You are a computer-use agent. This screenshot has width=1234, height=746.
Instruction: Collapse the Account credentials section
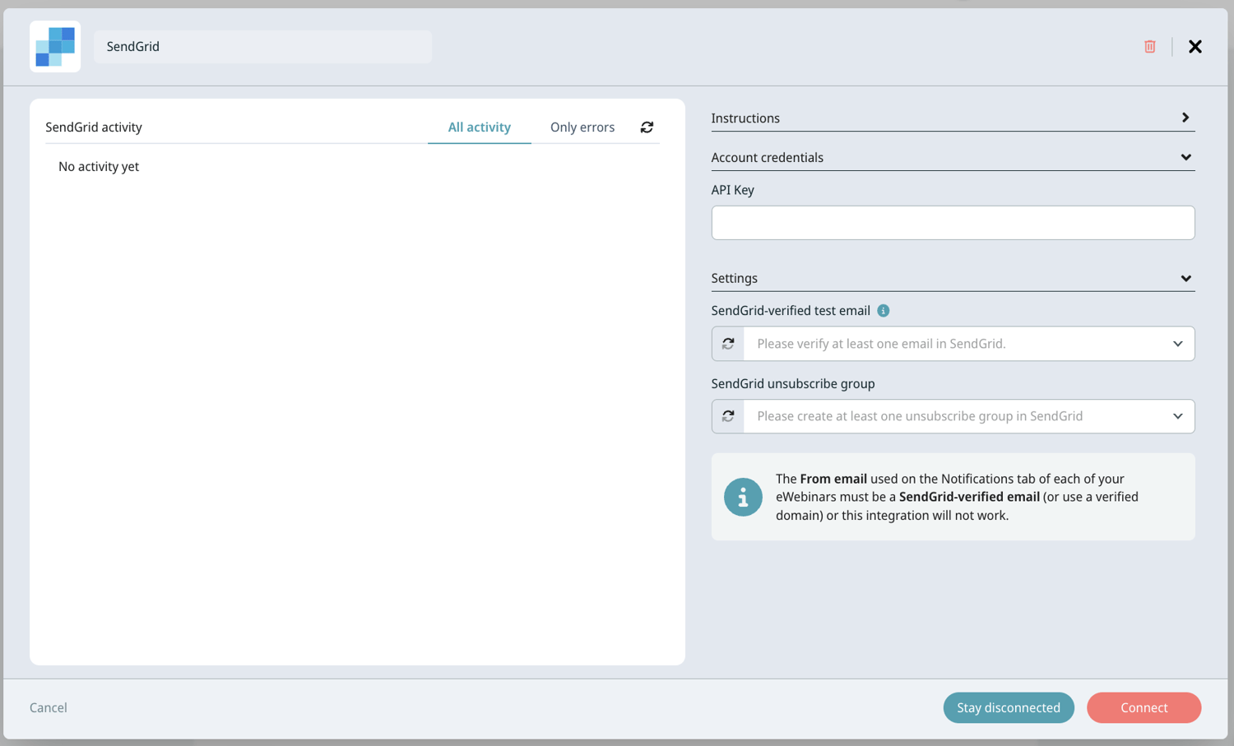1185,156
